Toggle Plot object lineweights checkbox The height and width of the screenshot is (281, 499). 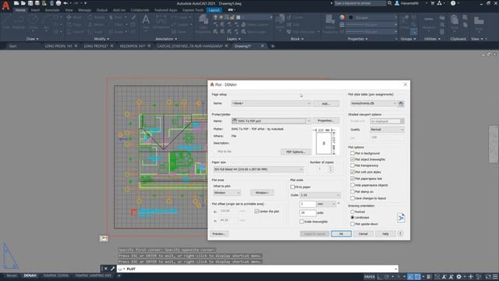[352, 159]
